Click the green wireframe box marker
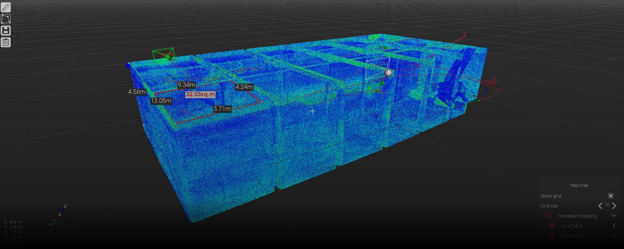 coord(163,54)
